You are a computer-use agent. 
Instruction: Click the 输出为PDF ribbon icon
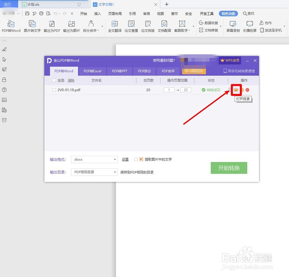52,26
